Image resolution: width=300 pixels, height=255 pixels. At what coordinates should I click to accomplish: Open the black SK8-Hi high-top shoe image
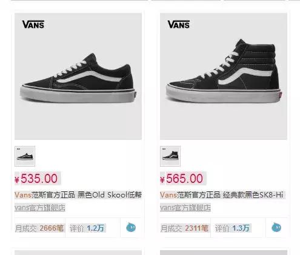click(x=224, y=76)
